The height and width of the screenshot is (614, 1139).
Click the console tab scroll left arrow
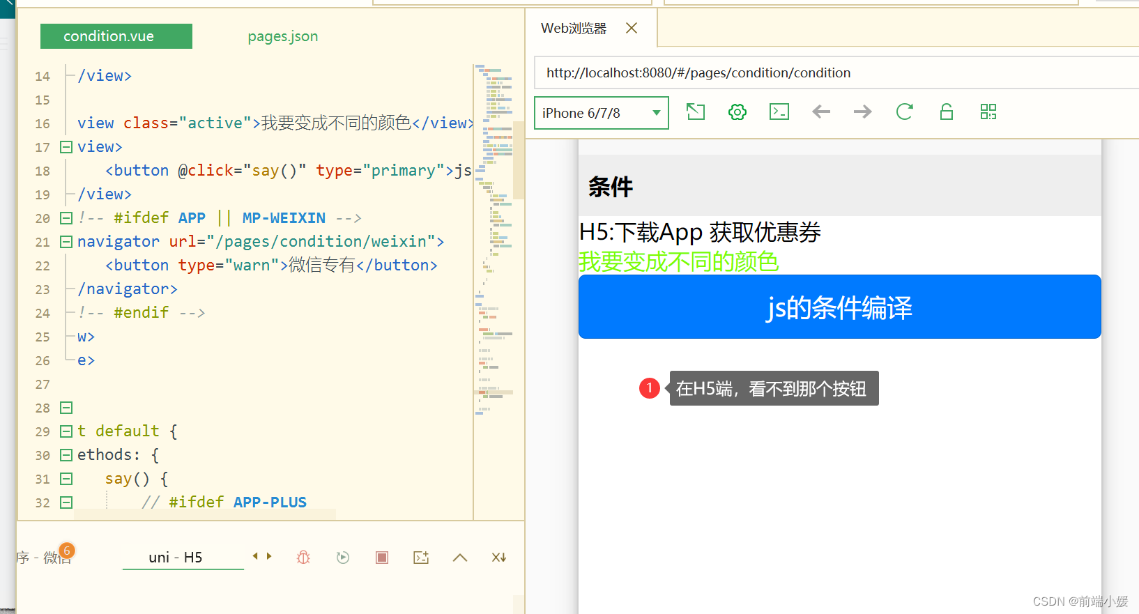click(x=255, y=556)
